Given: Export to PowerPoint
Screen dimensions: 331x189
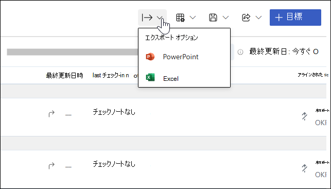Looking at the screenshot, I should (184, 57).
